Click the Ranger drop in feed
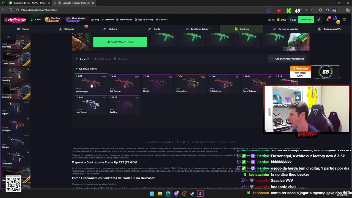Image resolution: width=352 pixels, height=198 pixels. click(x=15, y=141)
